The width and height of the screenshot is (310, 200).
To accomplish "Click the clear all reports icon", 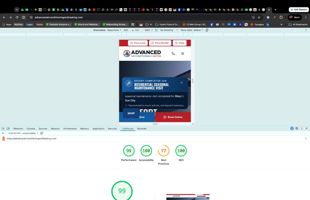I will pyautogui.click(x=42, y=133).
